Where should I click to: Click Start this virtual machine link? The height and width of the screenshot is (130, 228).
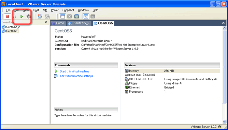[x=75, y=71]
